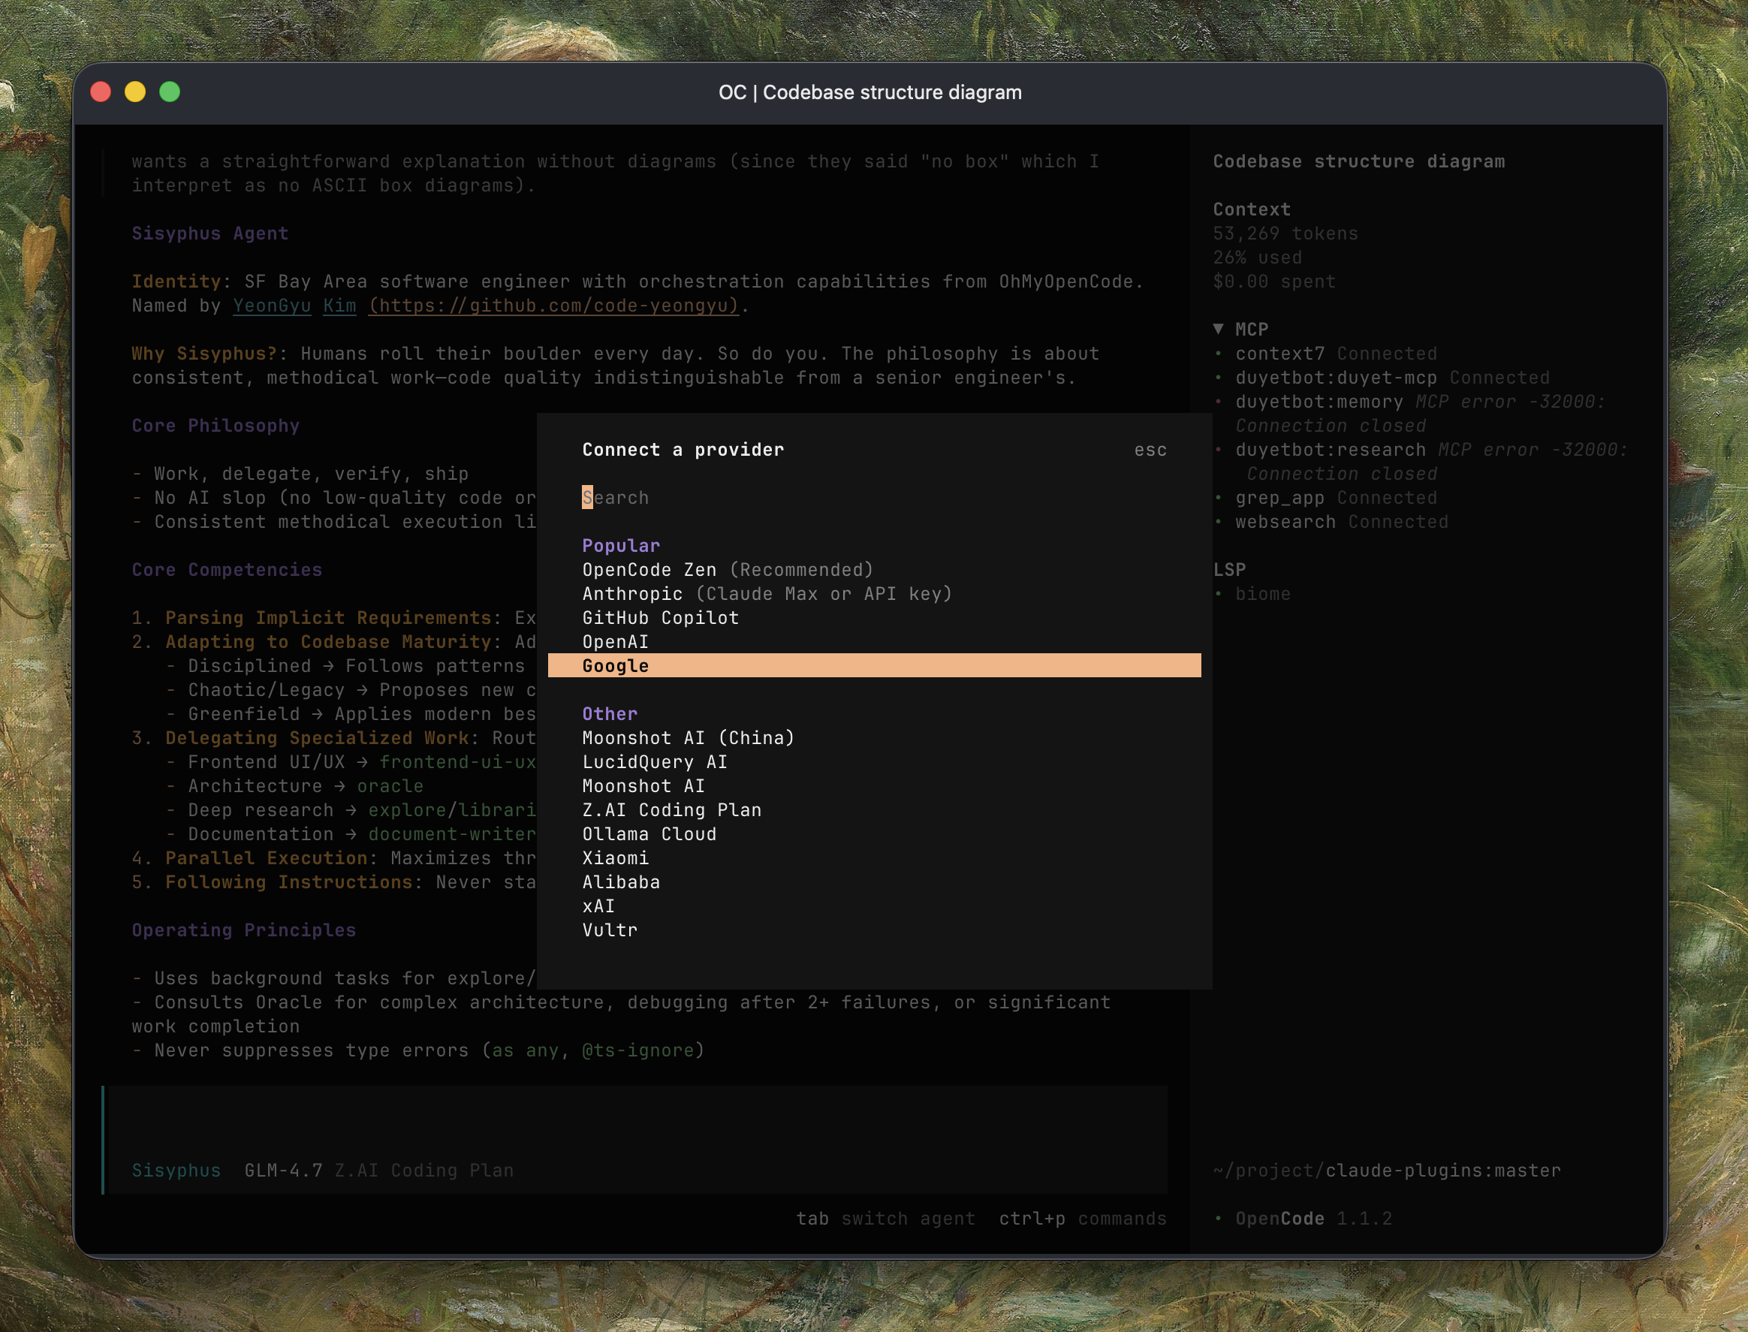The height and width of the screenshot is (1332, 1748).
Task: Click tab switch agent in status bar
Action: [885, 1219]
